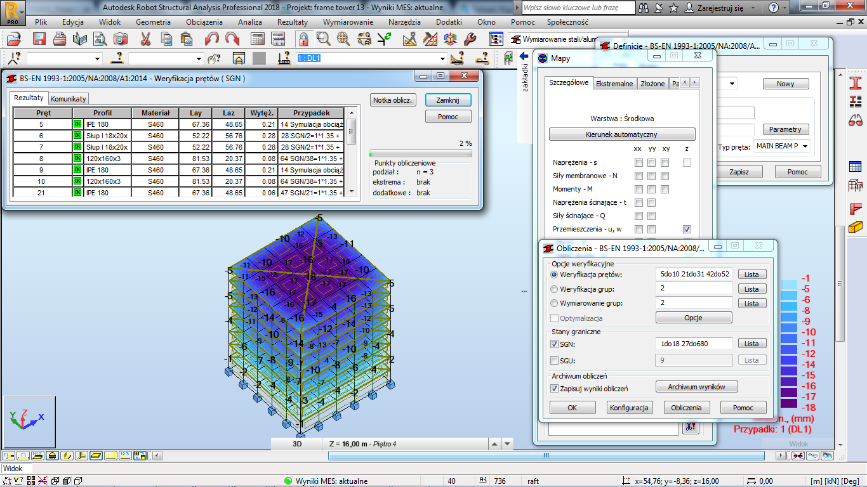Screen dimensions: 867x487
Task: Open the Geometria menu
Action: click(153, 22)
